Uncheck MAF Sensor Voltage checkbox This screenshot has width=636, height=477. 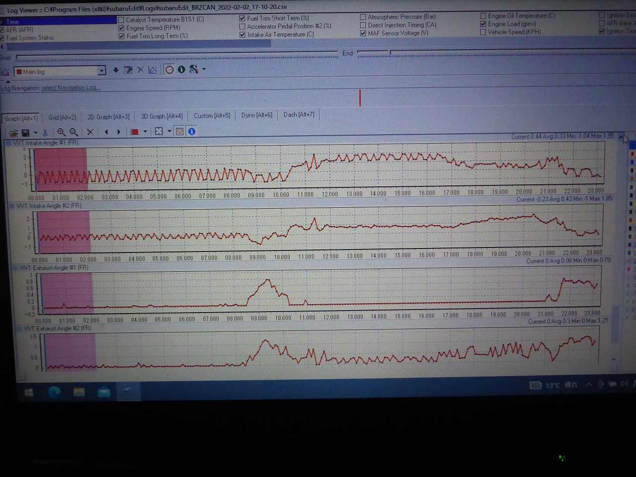pos(363,33)
